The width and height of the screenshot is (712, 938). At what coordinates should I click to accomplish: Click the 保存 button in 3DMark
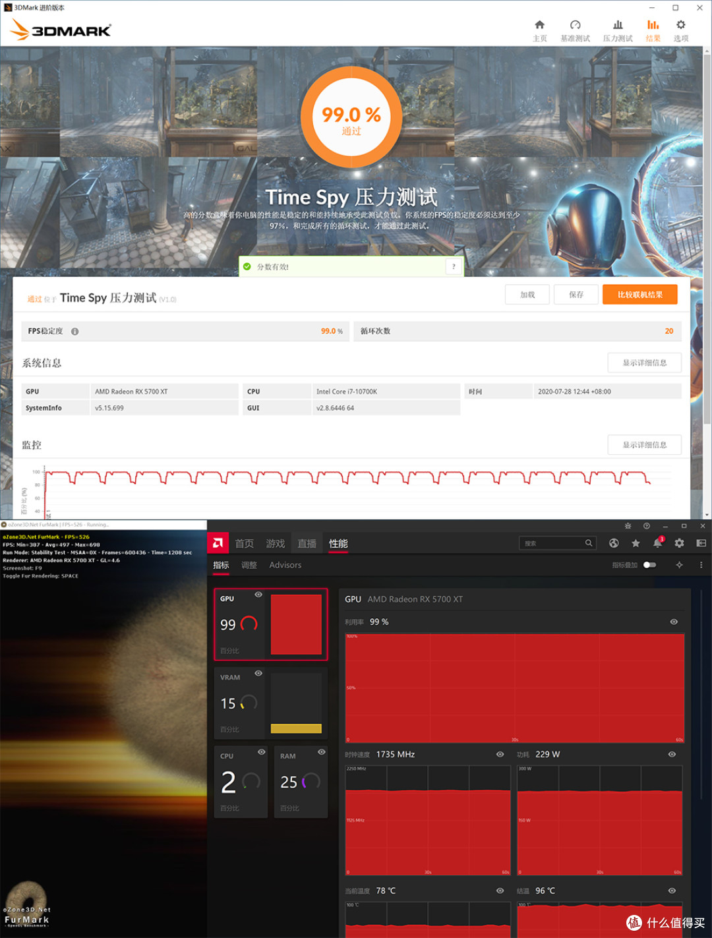[x=576, y=295]
